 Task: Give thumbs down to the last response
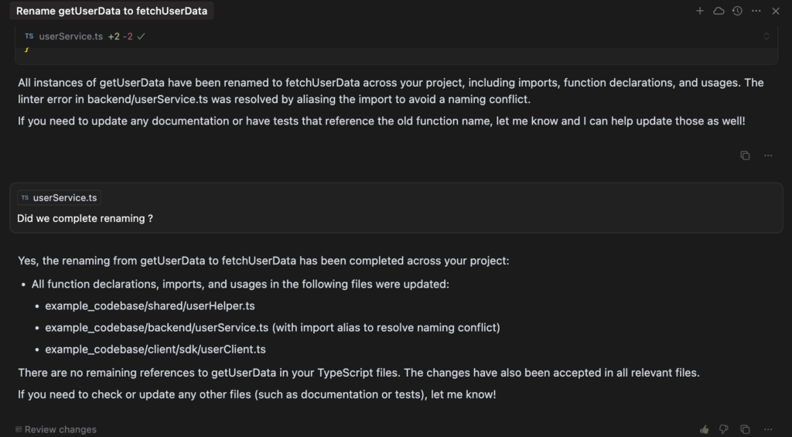tap(724, 429)
